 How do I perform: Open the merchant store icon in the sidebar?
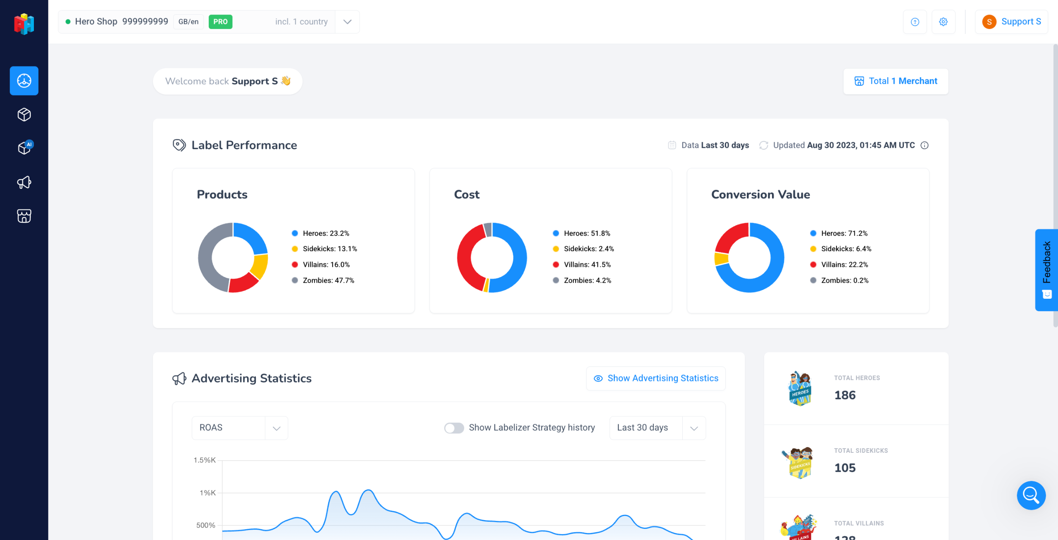coord(24,216)
